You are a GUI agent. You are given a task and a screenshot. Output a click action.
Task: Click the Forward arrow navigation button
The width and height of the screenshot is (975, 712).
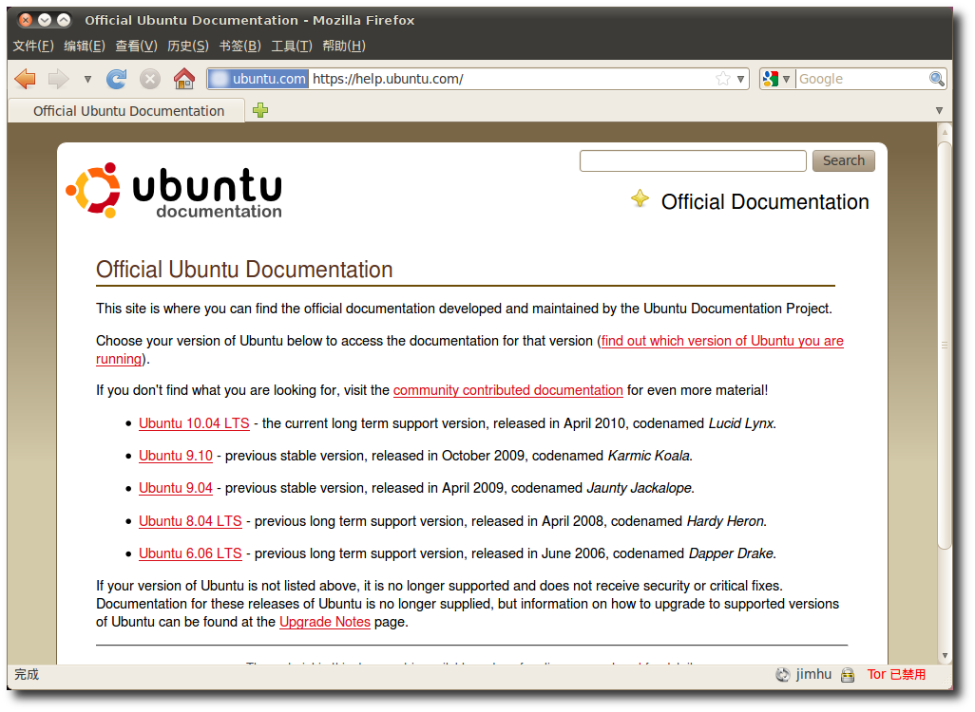(x=59, y=79)
